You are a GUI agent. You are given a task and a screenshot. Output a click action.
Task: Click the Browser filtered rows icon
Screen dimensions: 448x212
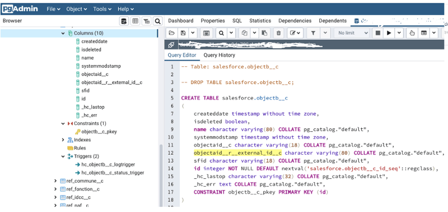click(146, 21)
